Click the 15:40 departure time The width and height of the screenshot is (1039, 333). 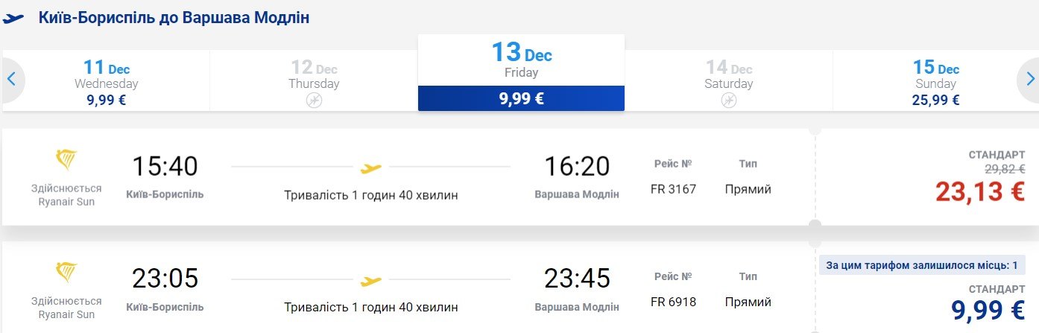pyautogui.click(x=165, y=166)
